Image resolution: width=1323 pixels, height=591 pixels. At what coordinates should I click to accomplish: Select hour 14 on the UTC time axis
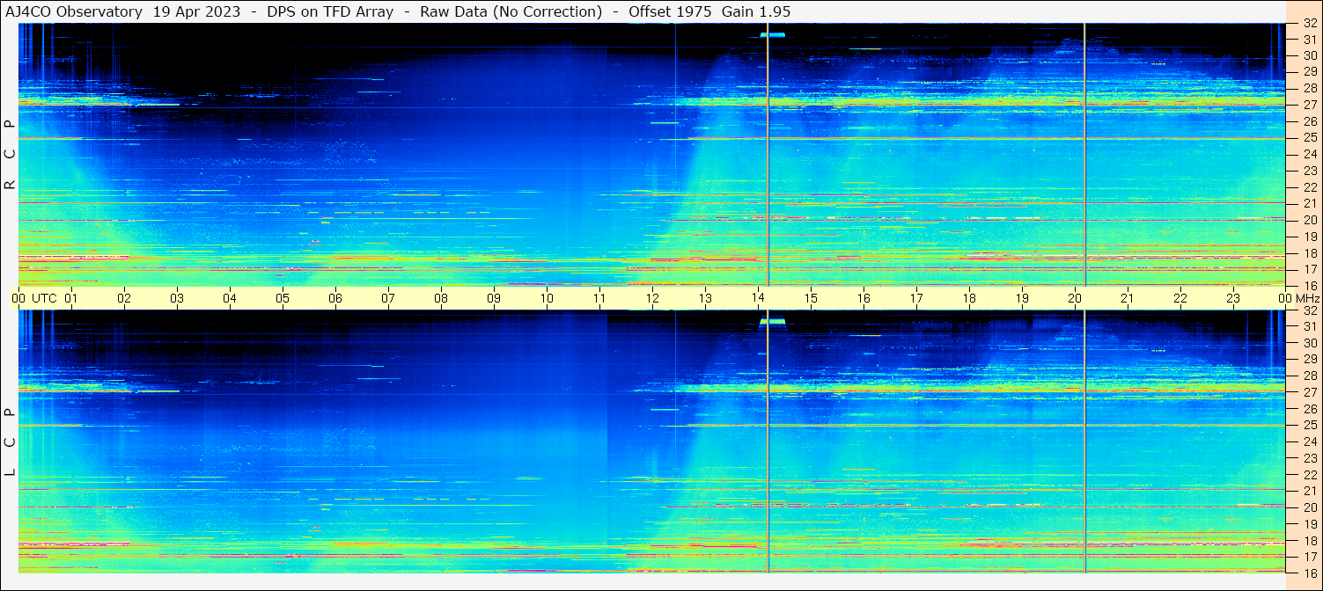click(758, 298)
